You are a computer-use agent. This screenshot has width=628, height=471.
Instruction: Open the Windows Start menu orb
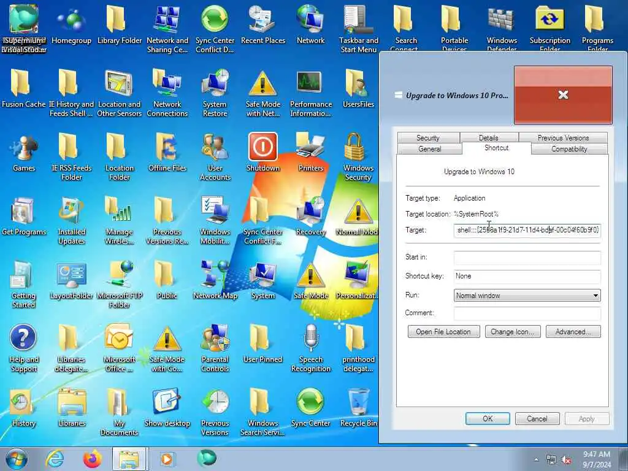click(x=17, y=459)
